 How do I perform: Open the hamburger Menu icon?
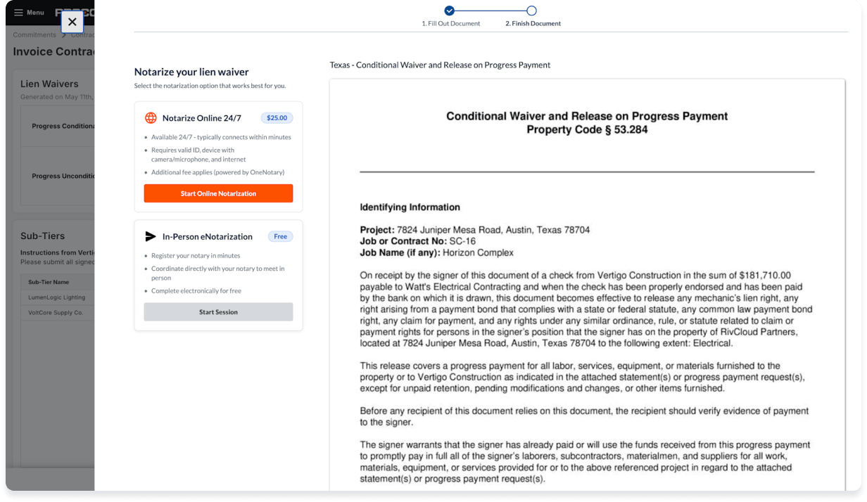click(x=19, y=13)
